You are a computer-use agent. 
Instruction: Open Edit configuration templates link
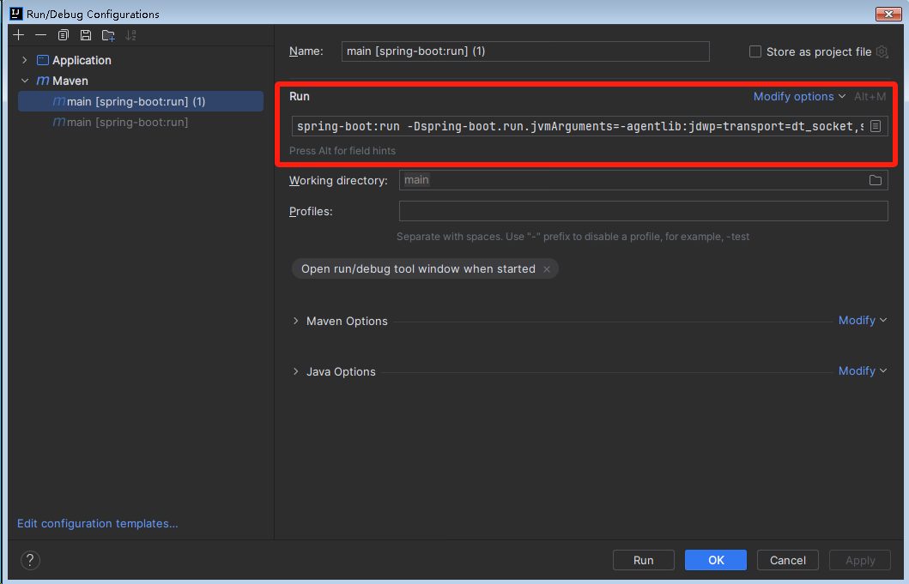pyautogui.click(x=97, y=523)
